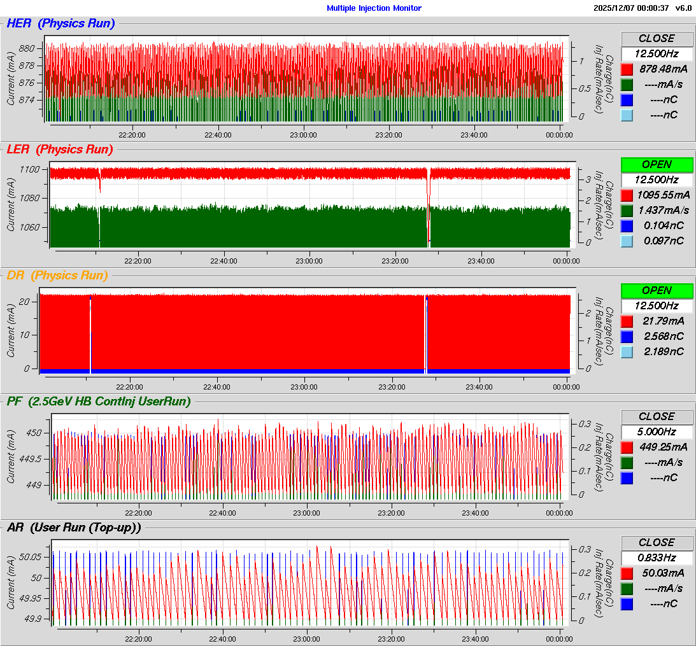This screenshot has height=646, width=696.
Task: Click the red swatch beside AR 50.03mA
Action: pos(627,573)
